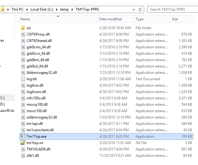Image resolution: width=198 pixels, height=165 pixels.
Task: Expand the chevron before This PC
Action: [8, 9]
